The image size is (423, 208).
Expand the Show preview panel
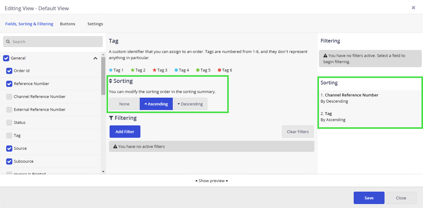click(211, 181)
